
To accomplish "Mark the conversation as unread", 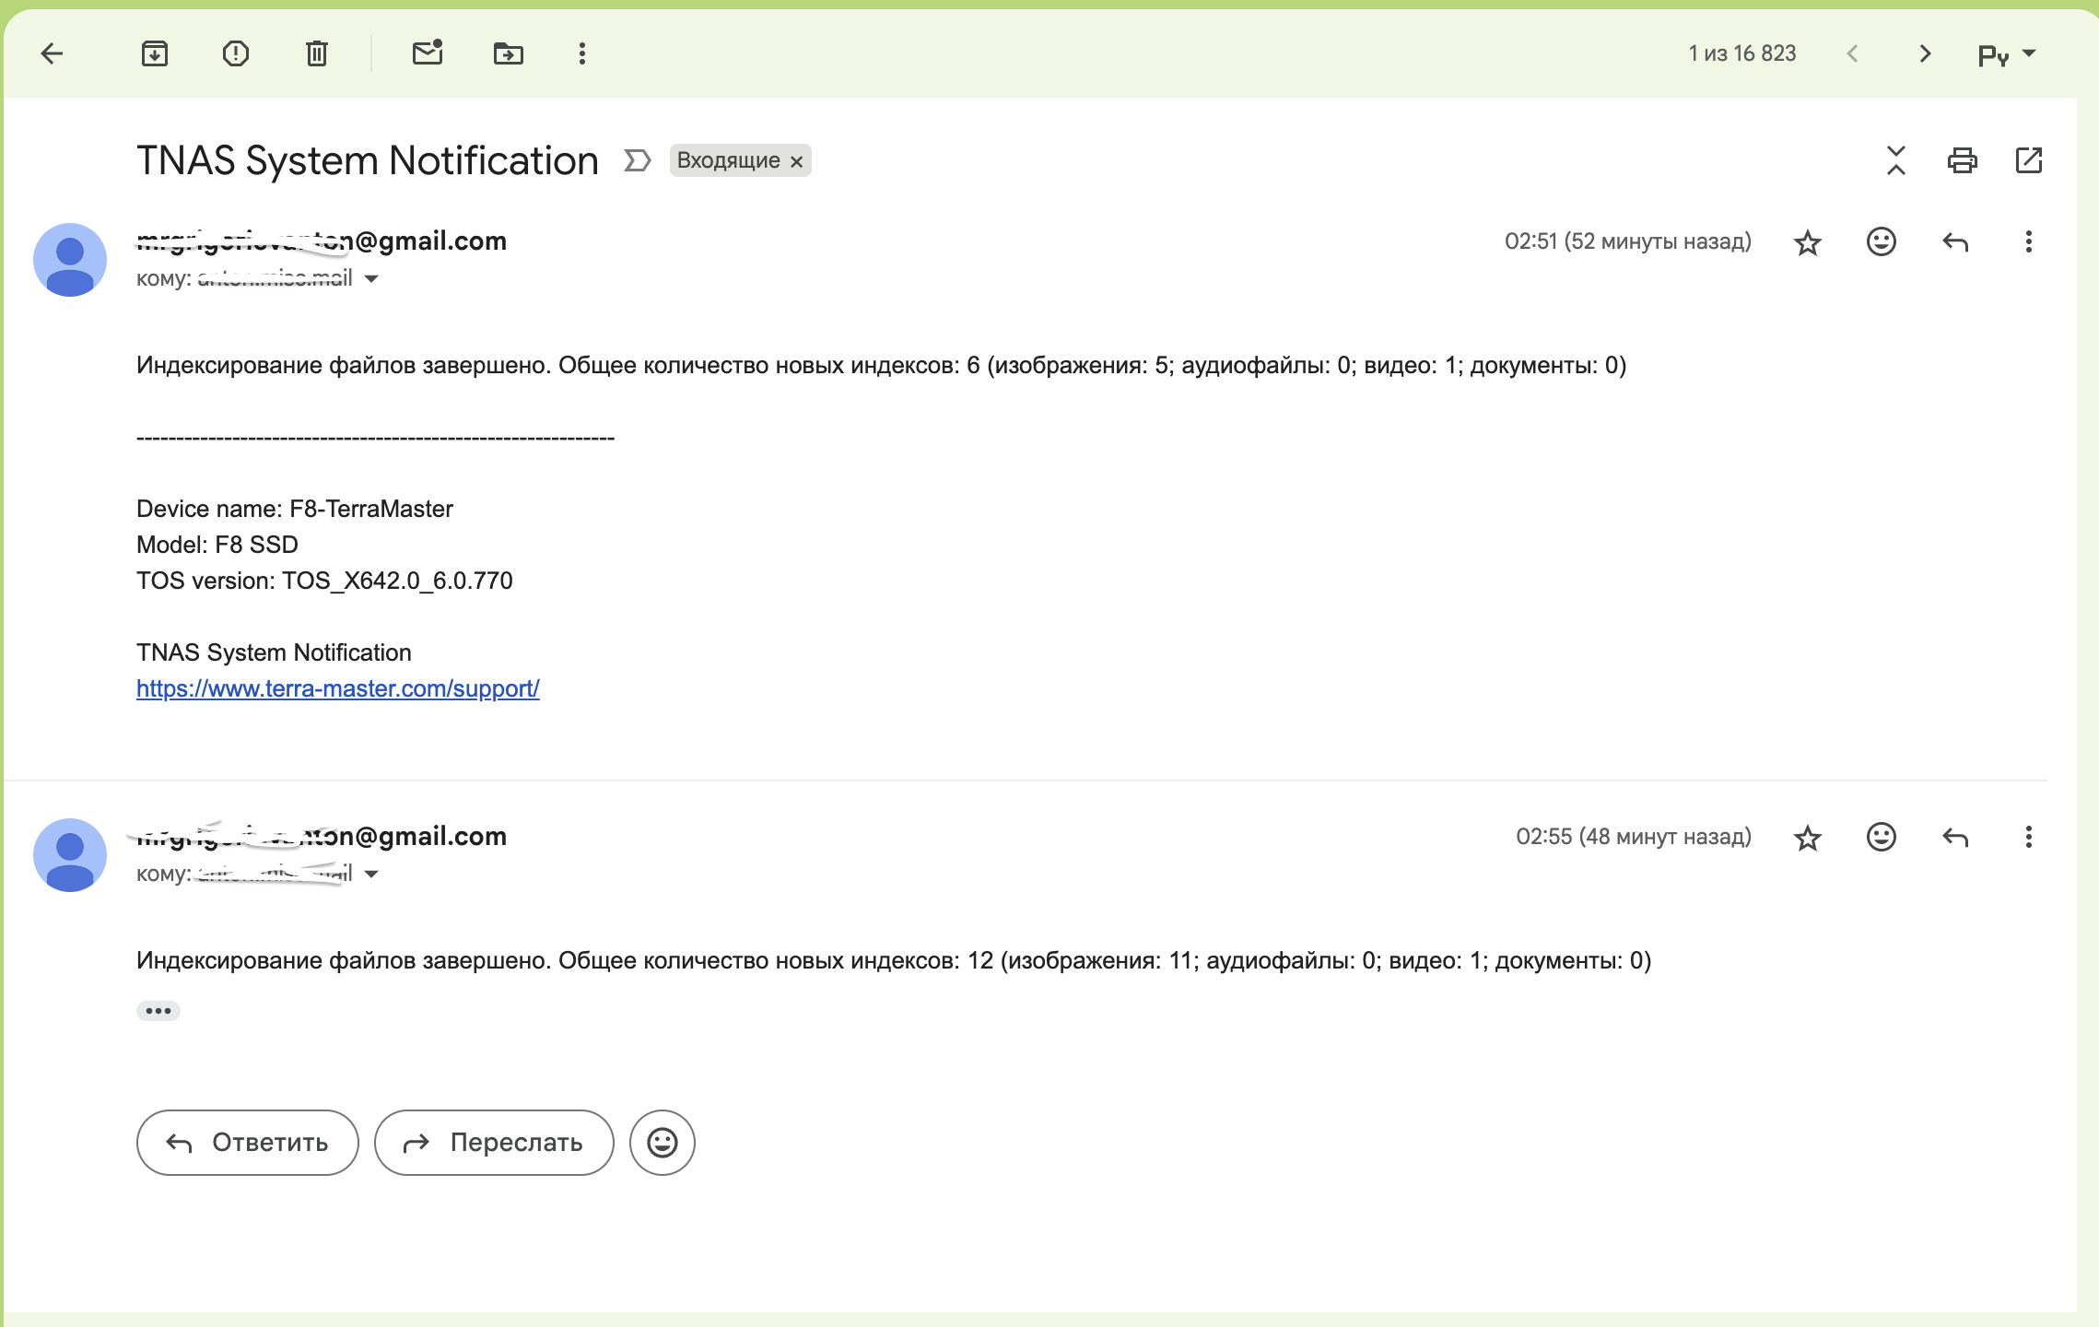I will [x=428, y=53].
